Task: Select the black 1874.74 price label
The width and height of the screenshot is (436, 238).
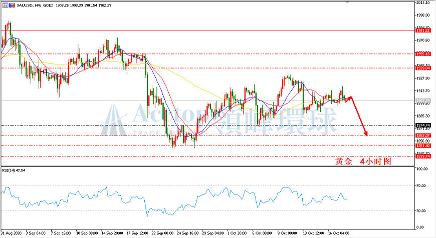Action: 423,125
